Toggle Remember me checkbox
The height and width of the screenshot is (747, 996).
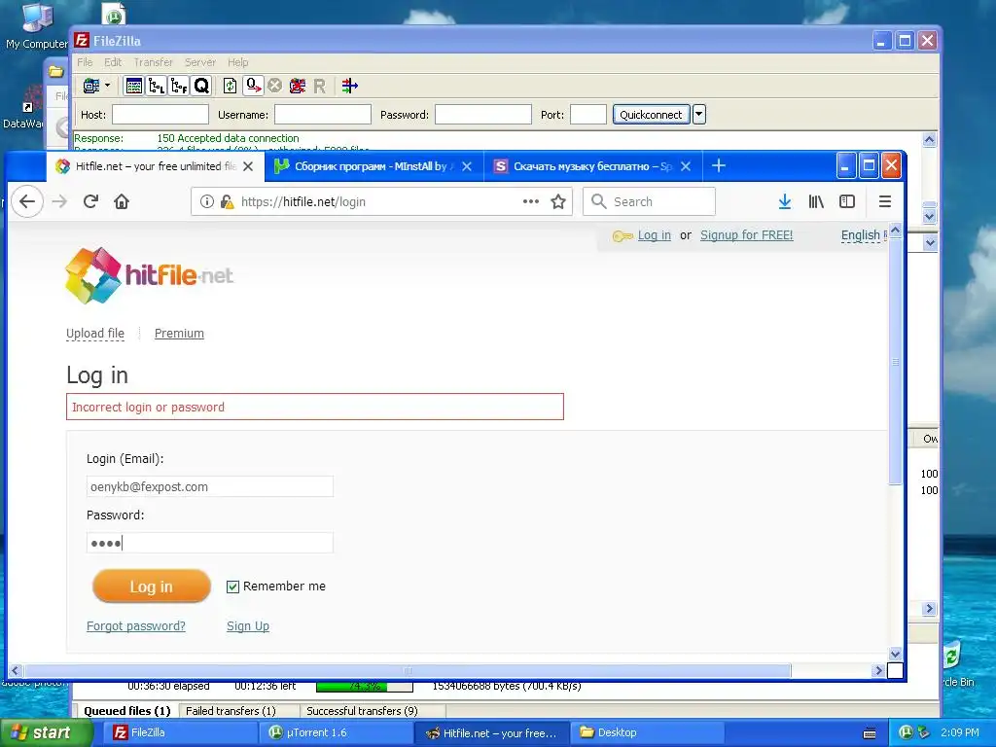click(232, 587)
